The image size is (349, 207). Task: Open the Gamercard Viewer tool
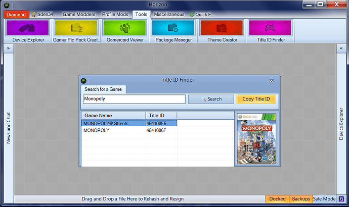tap(124, 31)
